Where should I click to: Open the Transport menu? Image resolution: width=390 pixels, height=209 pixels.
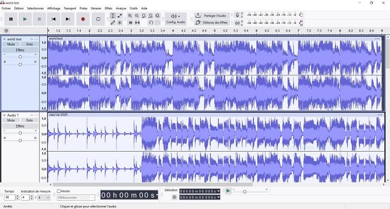(70, 8)
